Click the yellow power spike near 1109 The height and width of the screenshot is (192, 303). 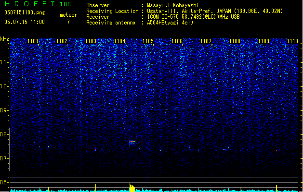coord(277,188)
